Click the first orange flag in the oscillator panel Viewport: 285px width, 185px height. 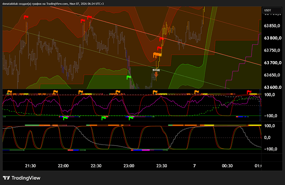click(x=9, y=92)
